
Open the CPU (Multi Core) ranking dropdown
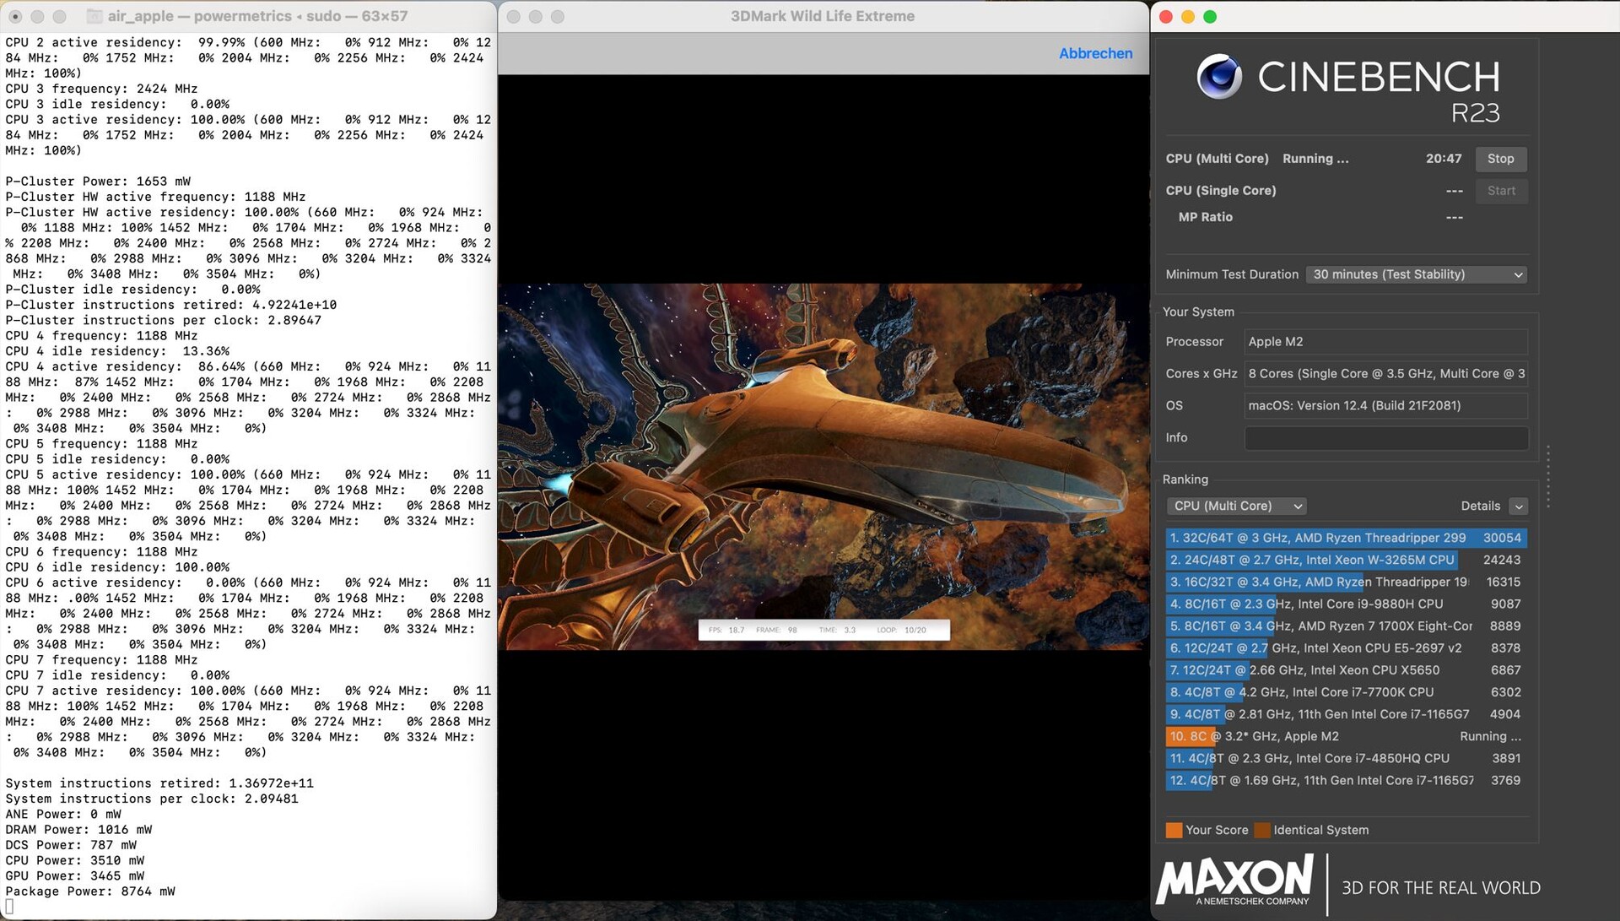coord(1237,506)
